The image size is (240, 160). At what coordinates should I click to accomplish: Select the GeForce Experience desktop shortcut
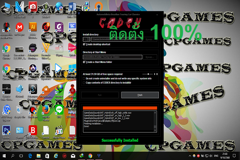click(x=46, y=72)
